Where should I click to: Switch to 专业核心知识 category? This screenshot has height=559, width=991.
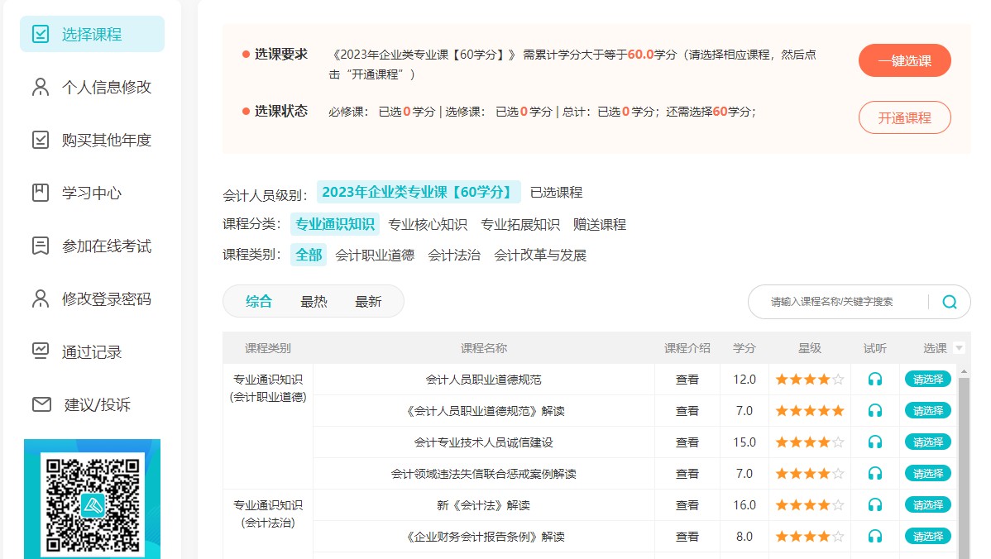(428, 224)
